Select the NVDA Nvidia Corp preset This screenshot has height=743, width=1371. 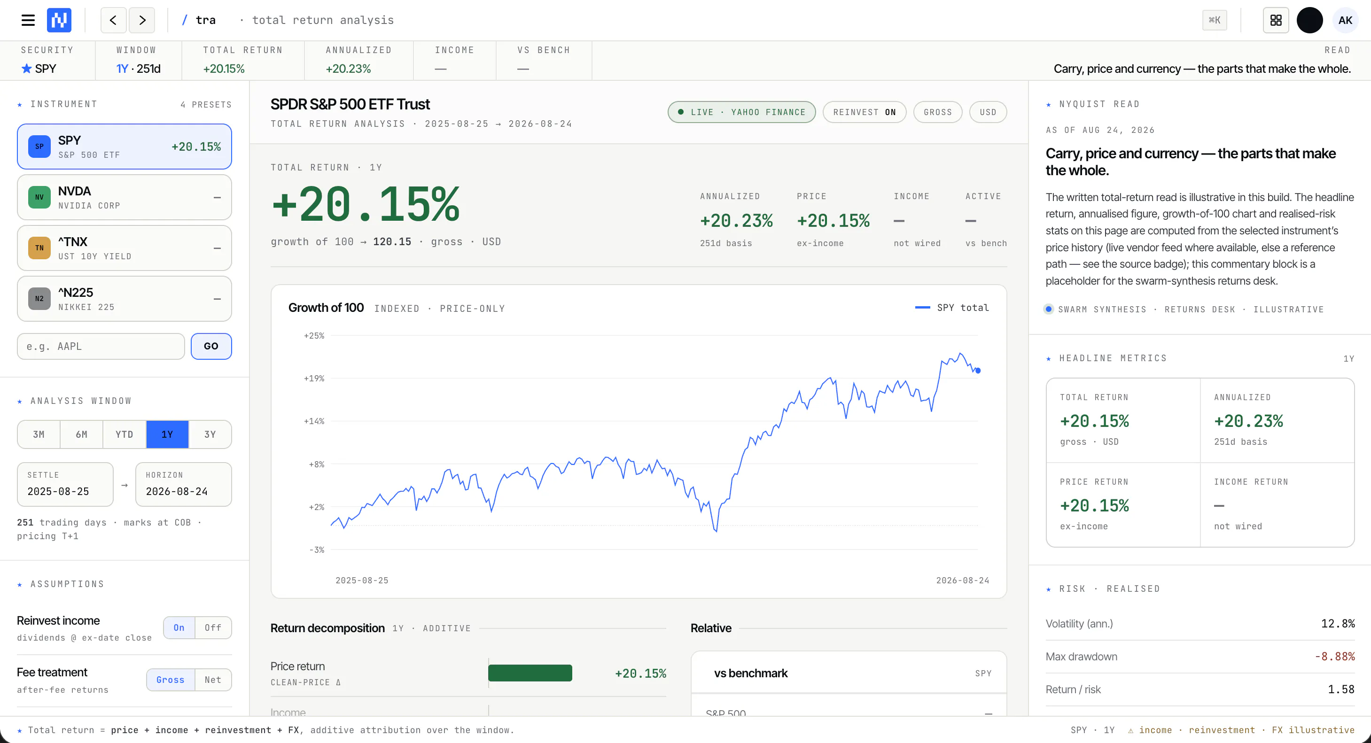(125, 197)
